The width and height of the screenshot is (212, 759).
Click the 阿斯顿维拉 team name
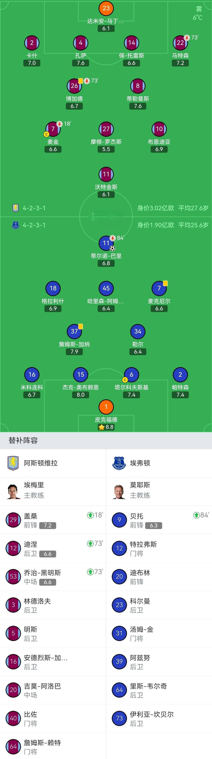(41, 463)
